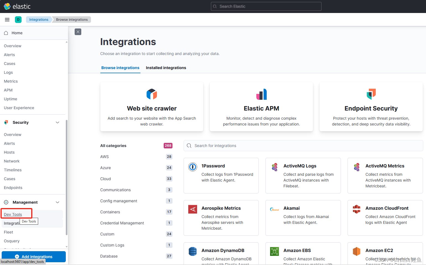
Task: Click the Add integrations button
Action: coord(33,256)
